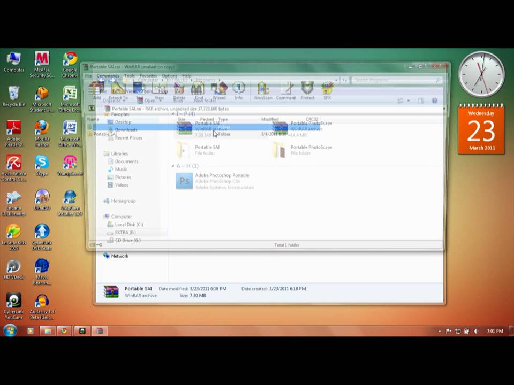
Task: Open the WinRAR Help menu
Action: (x=186, y=75)
